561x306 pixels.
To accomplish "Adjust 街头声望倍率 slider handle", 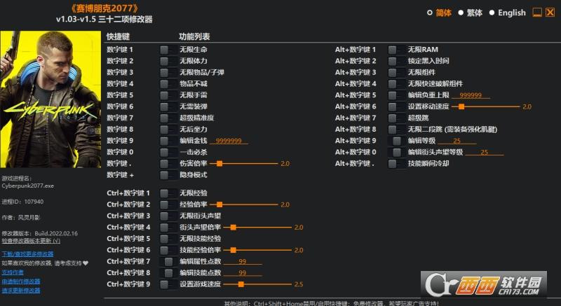I will point(234,228).
